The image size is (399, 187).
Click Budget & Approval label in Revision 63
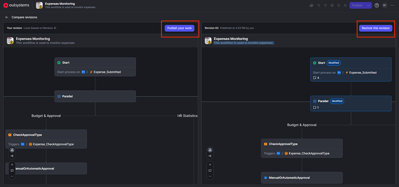302,125
